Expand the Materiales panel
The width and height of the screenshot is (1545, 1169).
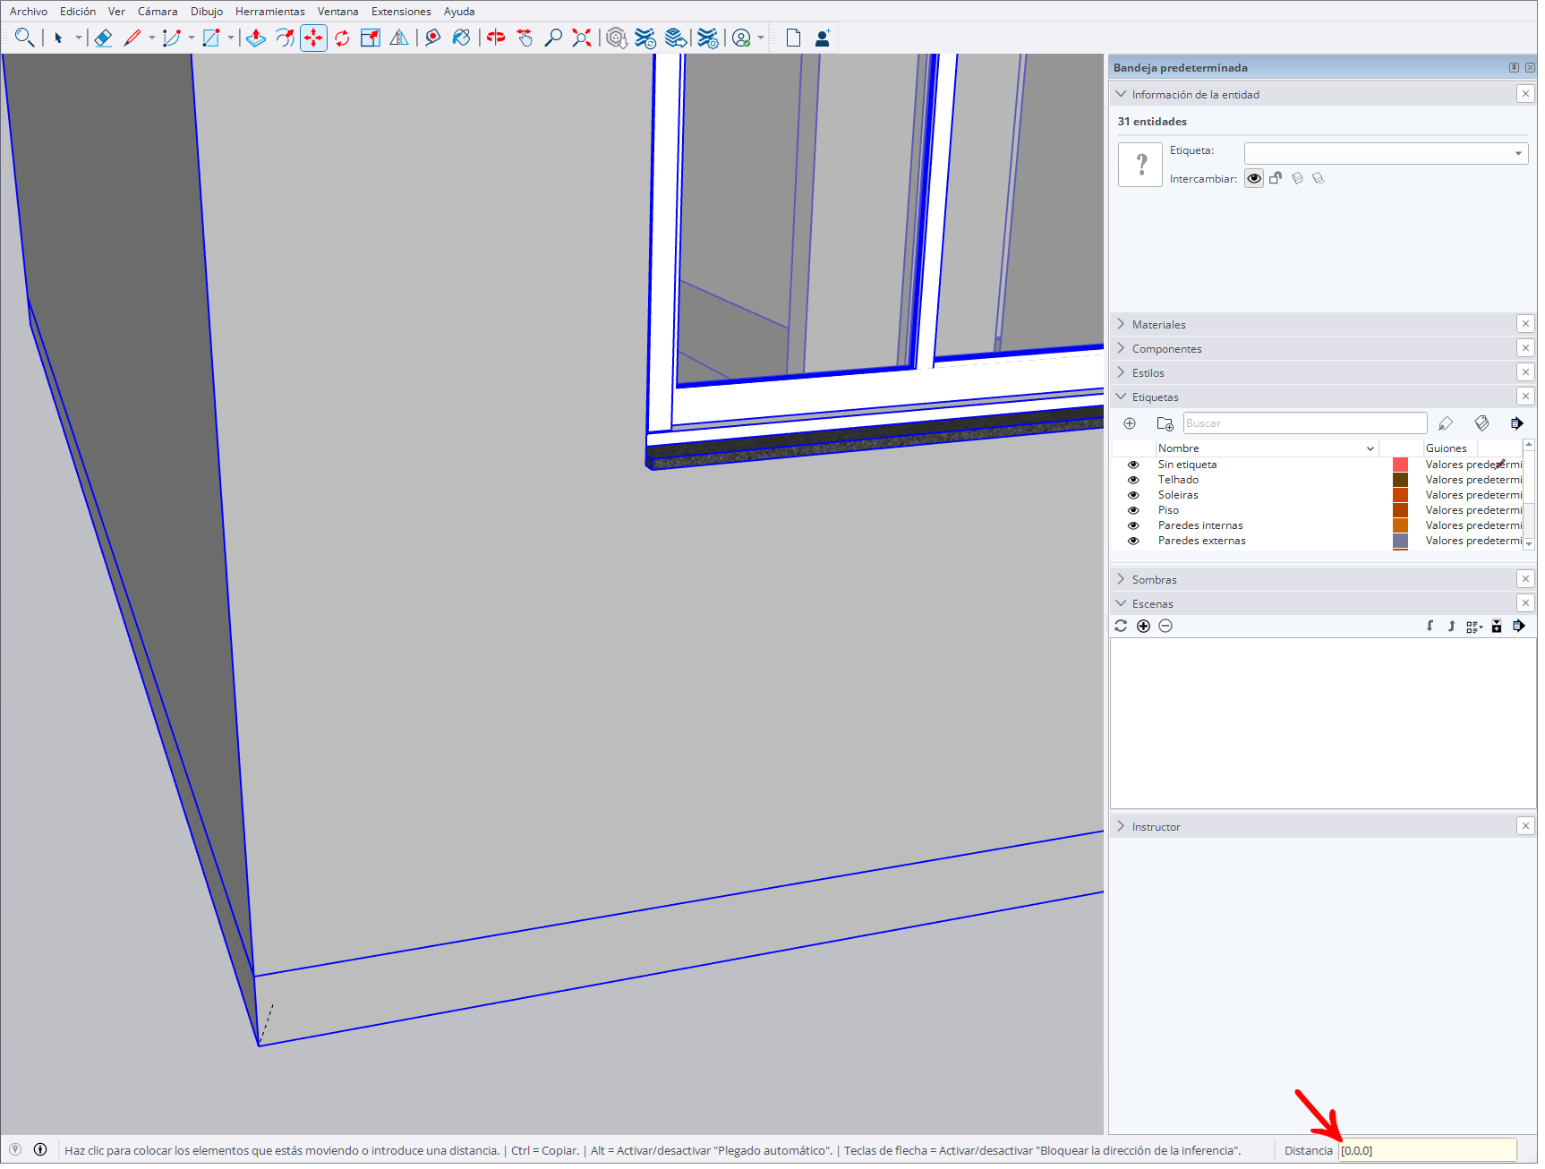point(1121,324)
